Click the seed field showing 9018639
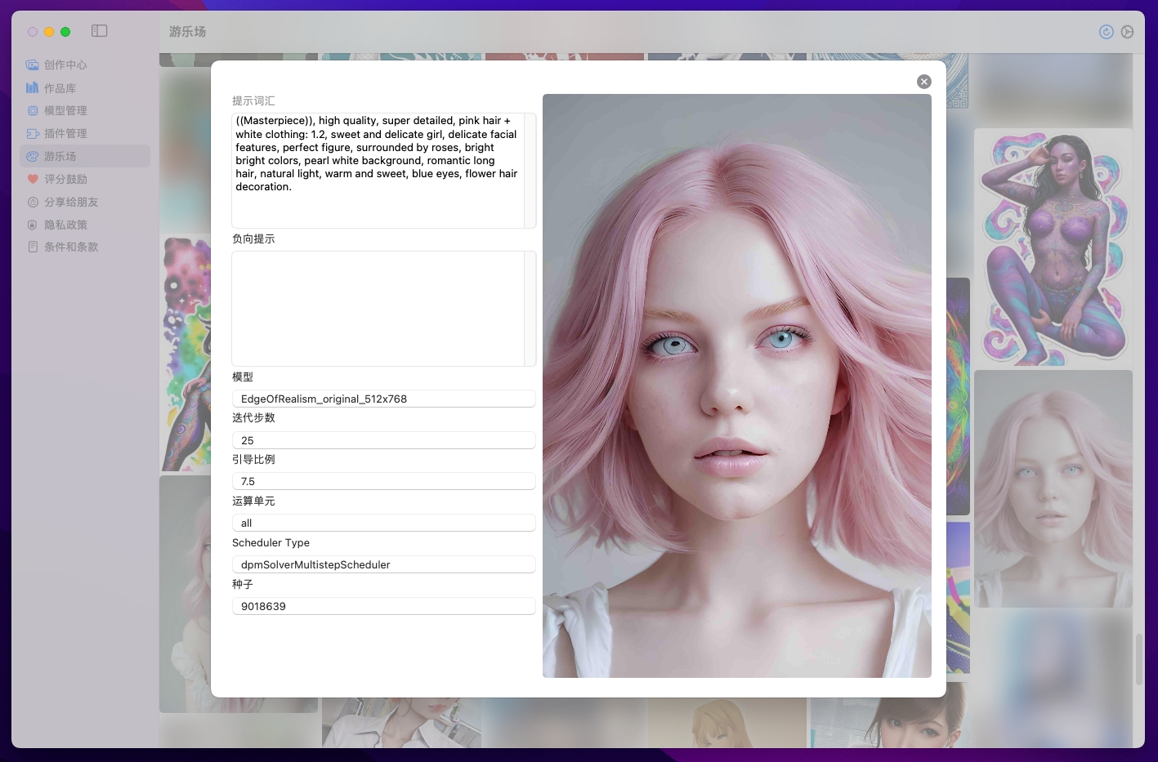The image size is (1158, 762). 383,606
